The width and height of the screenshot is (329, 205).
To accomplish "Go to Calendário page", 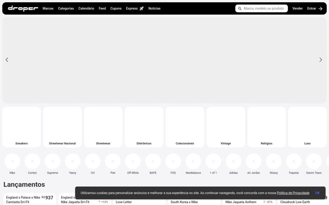I will pyautogui.click(x=86, y=8).
